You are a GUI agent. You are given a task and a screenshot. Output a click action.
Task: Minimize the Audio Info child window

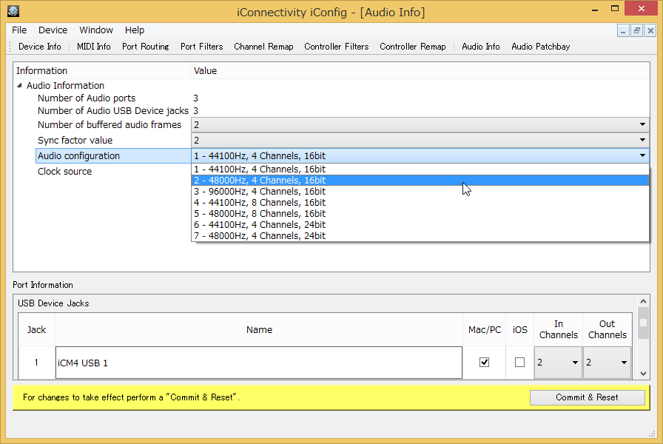coord(623,30)
